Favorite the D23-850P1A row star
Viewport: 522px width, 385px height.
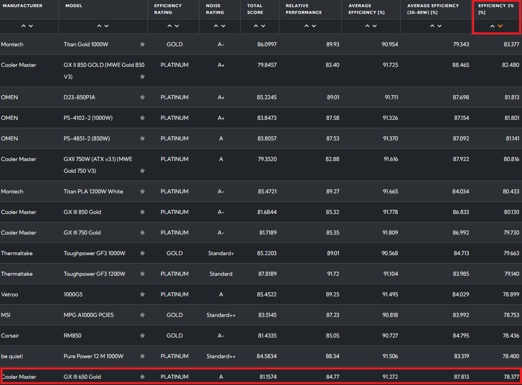[142, 97]
